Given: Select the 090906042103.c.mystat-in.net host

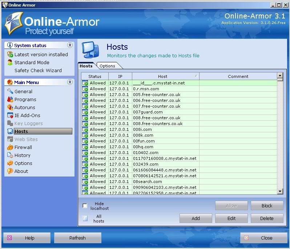Looking at the screenshot, I should (x=179, y=187).
